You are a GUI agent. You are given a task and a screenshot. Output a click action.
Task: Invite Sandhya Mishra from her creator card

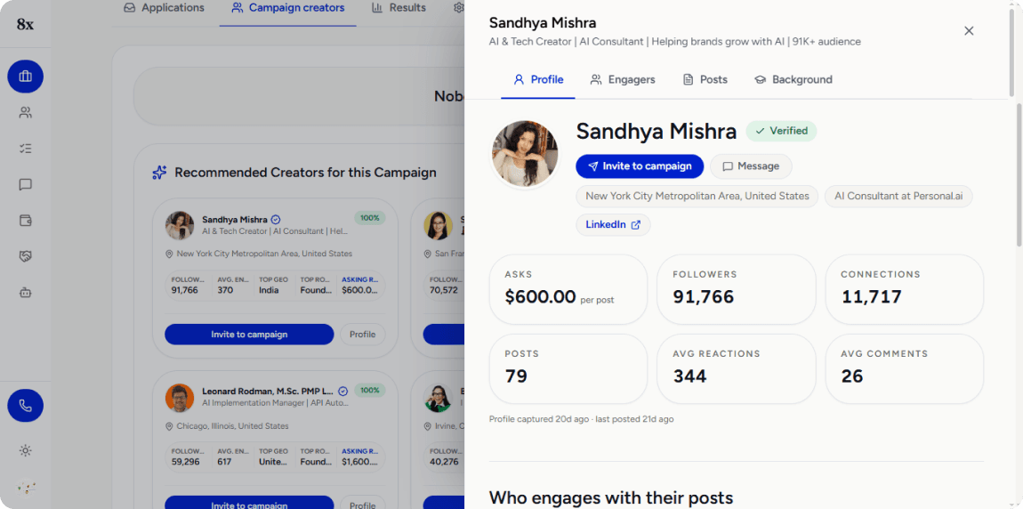(249, 335)
